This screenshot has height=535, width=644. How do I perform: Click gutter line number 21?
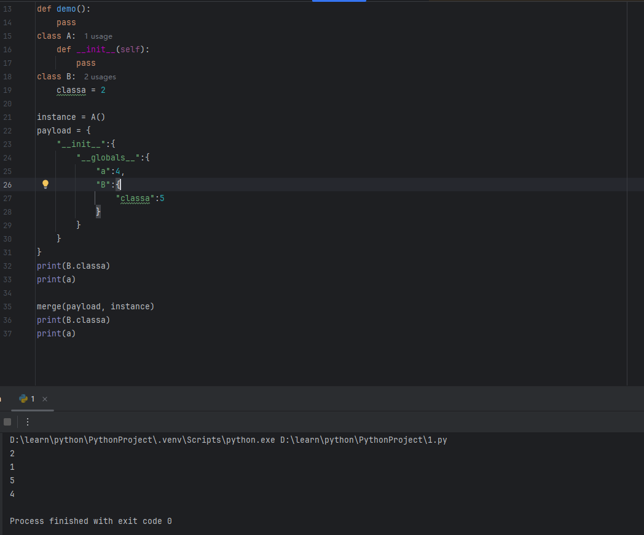coord(7,117)
